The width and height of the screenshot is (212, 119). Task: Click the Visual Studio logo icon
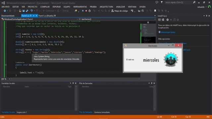click(3, 3)
